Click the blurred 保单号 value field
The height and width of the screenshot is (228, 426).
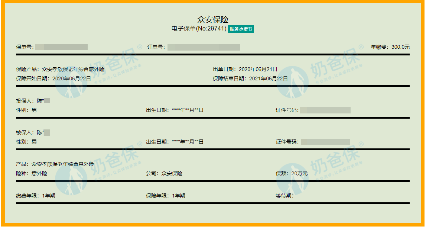pos(62,47)
